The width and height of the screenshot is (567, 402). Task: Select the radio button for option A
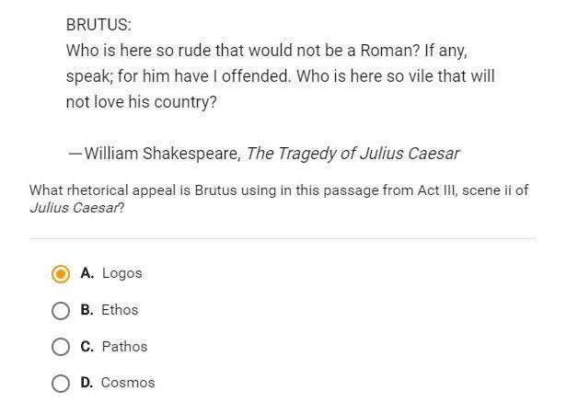61,273
